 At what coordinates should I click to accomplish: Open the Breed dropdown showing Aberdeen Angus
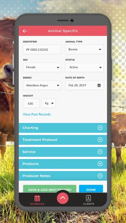[42, 85]
